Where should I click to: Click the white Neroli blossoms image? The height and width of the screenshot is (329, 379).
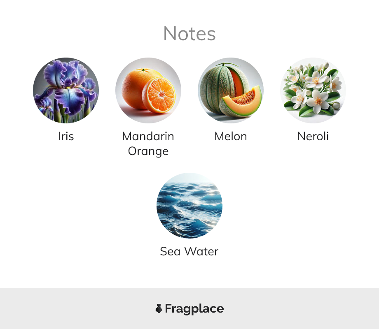(x=313, y=90)
